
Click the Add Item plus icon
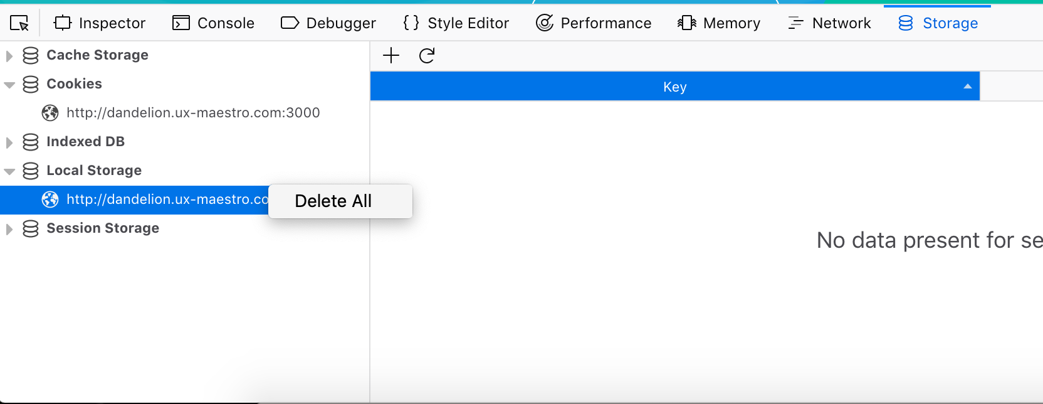coord(390,55)
